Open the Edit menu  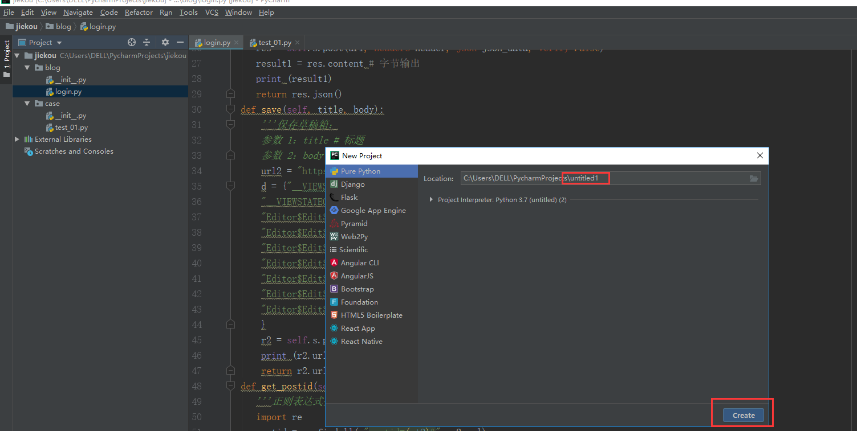[x=27, y=12]
